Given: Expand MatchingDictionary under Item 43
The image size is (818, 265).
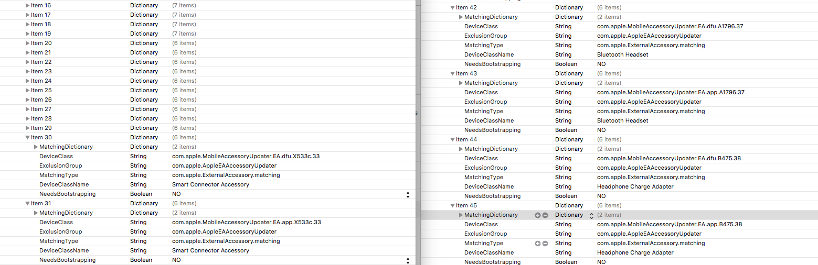Looking at the screenshot, I should click(x=461, y=83).
